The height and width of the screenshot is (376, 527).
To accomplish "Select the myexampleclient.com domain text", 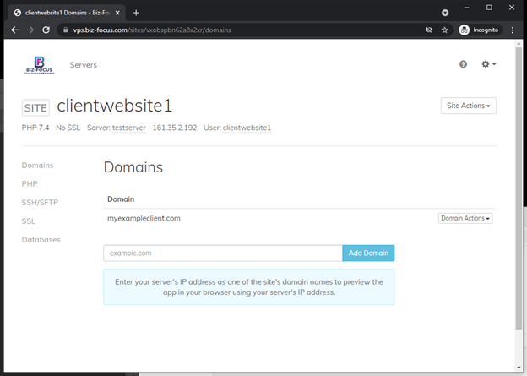I will (144, 218).
